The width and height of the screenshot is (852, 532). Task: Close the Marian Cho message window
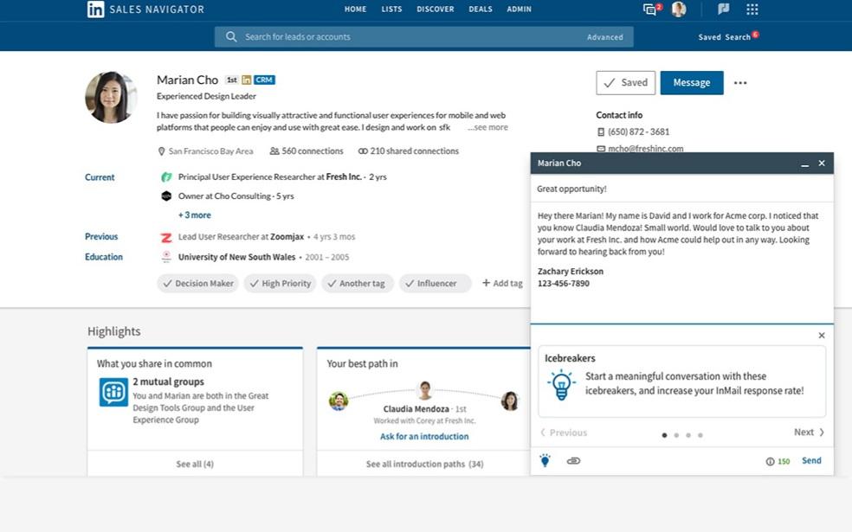pos(822,163)
